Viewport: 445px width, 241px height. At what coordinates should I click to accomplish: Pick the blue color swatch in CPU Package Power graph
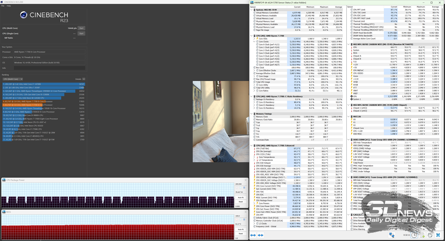[x=244, y=188]
